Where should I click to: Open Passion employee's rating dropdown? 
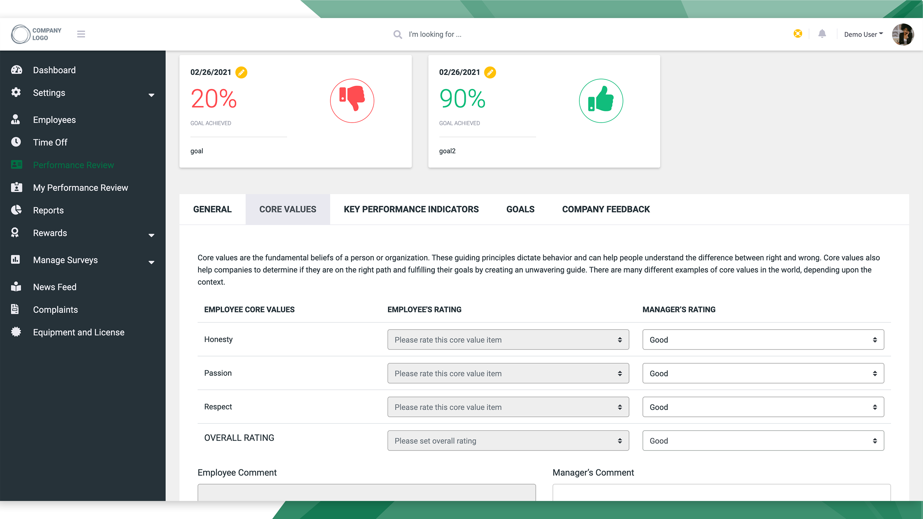pyautogui.click(x=508, y=373)
